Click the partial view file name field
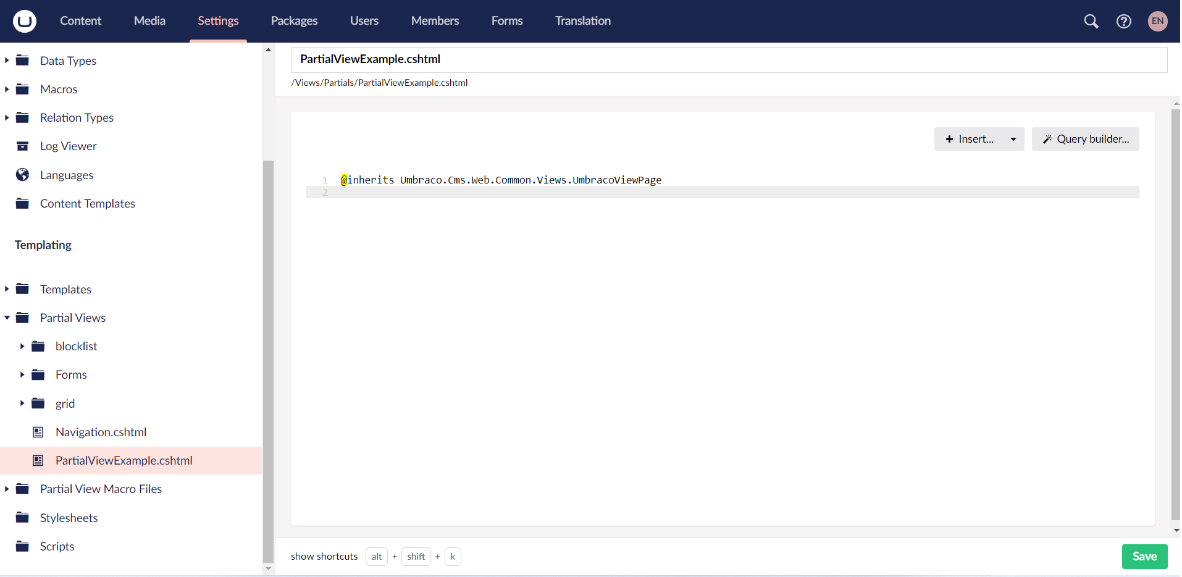This screenshot has height=577, width=1182. 729,59
